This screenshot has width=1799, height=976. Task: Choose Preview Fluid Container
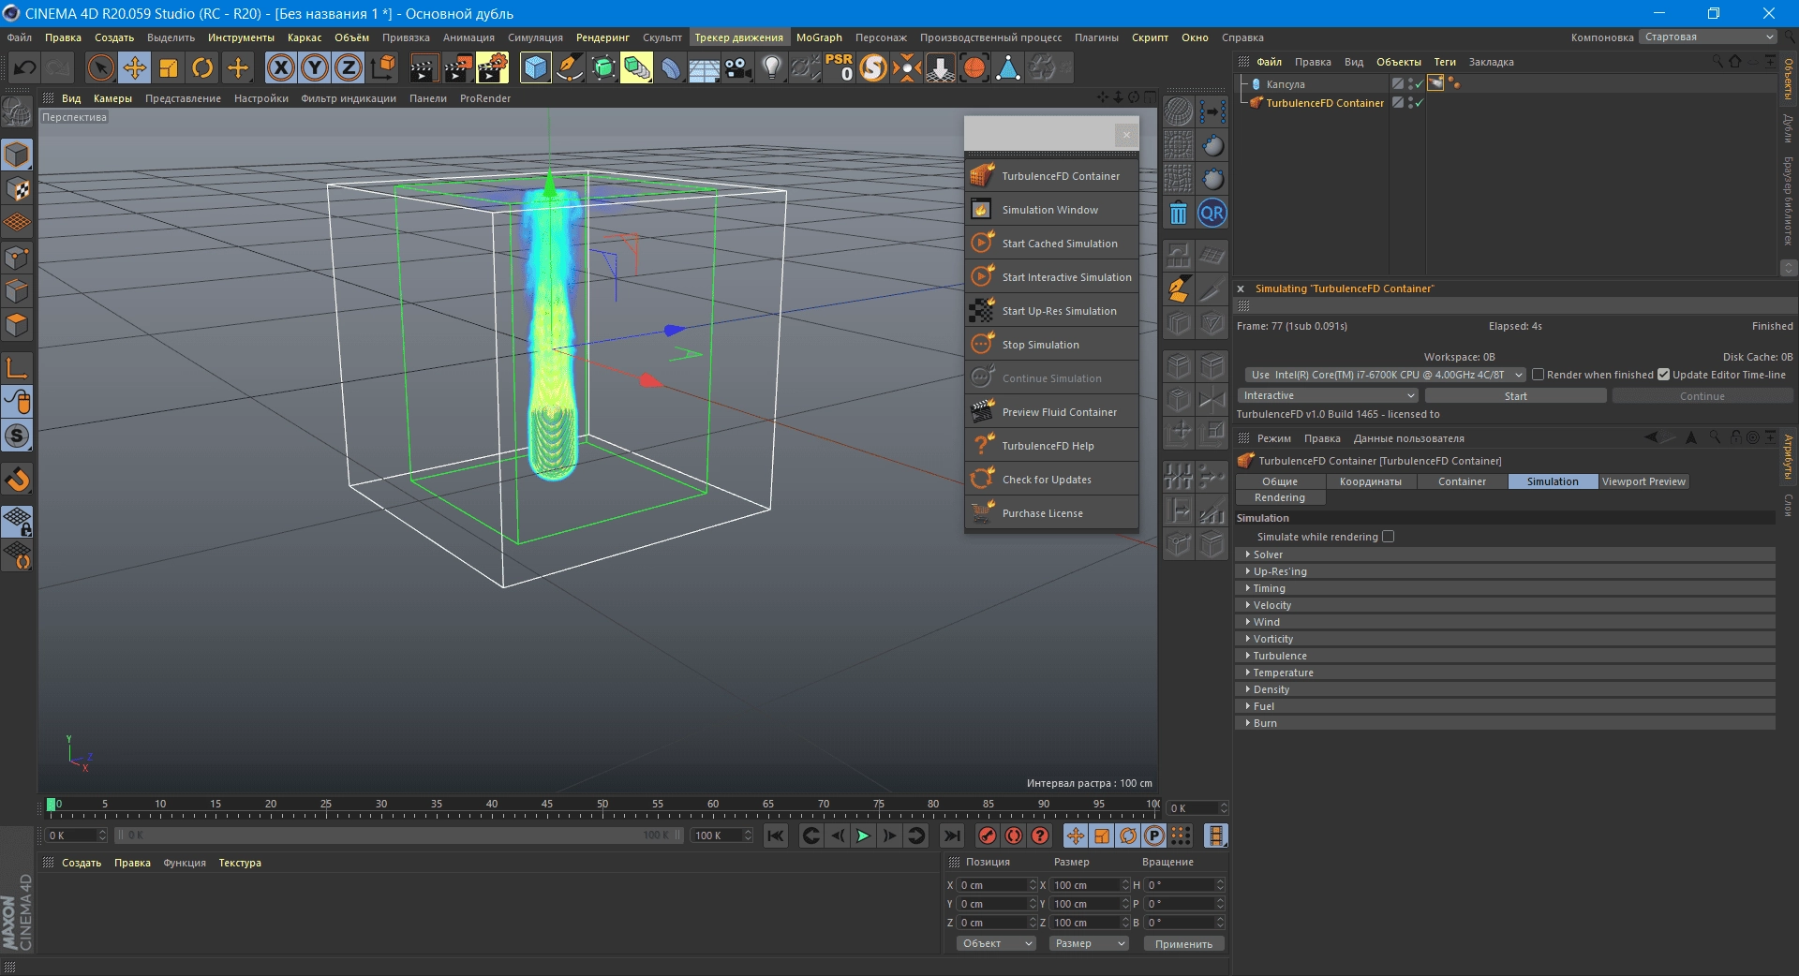point(1051,412)
